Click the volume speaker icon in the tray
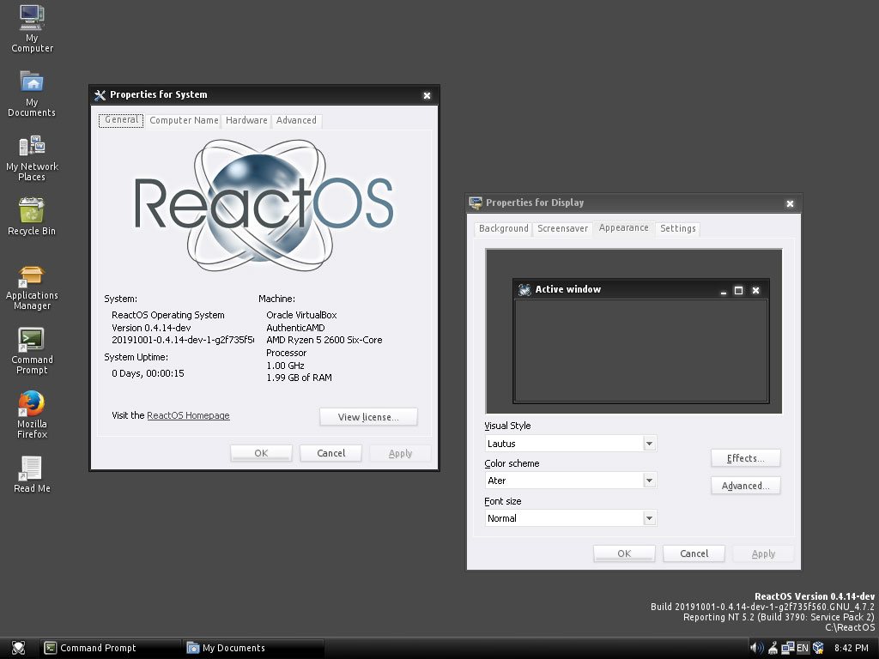Viewport: 879px width, 659px height. (755, 647)
